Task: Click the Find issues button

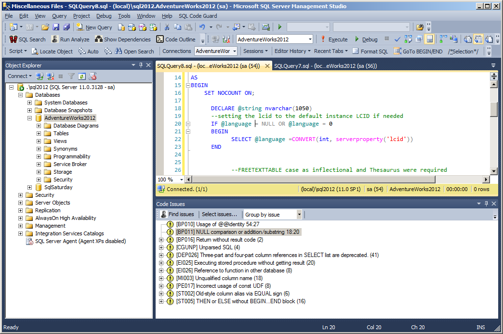Action: (x=177, y=215)
